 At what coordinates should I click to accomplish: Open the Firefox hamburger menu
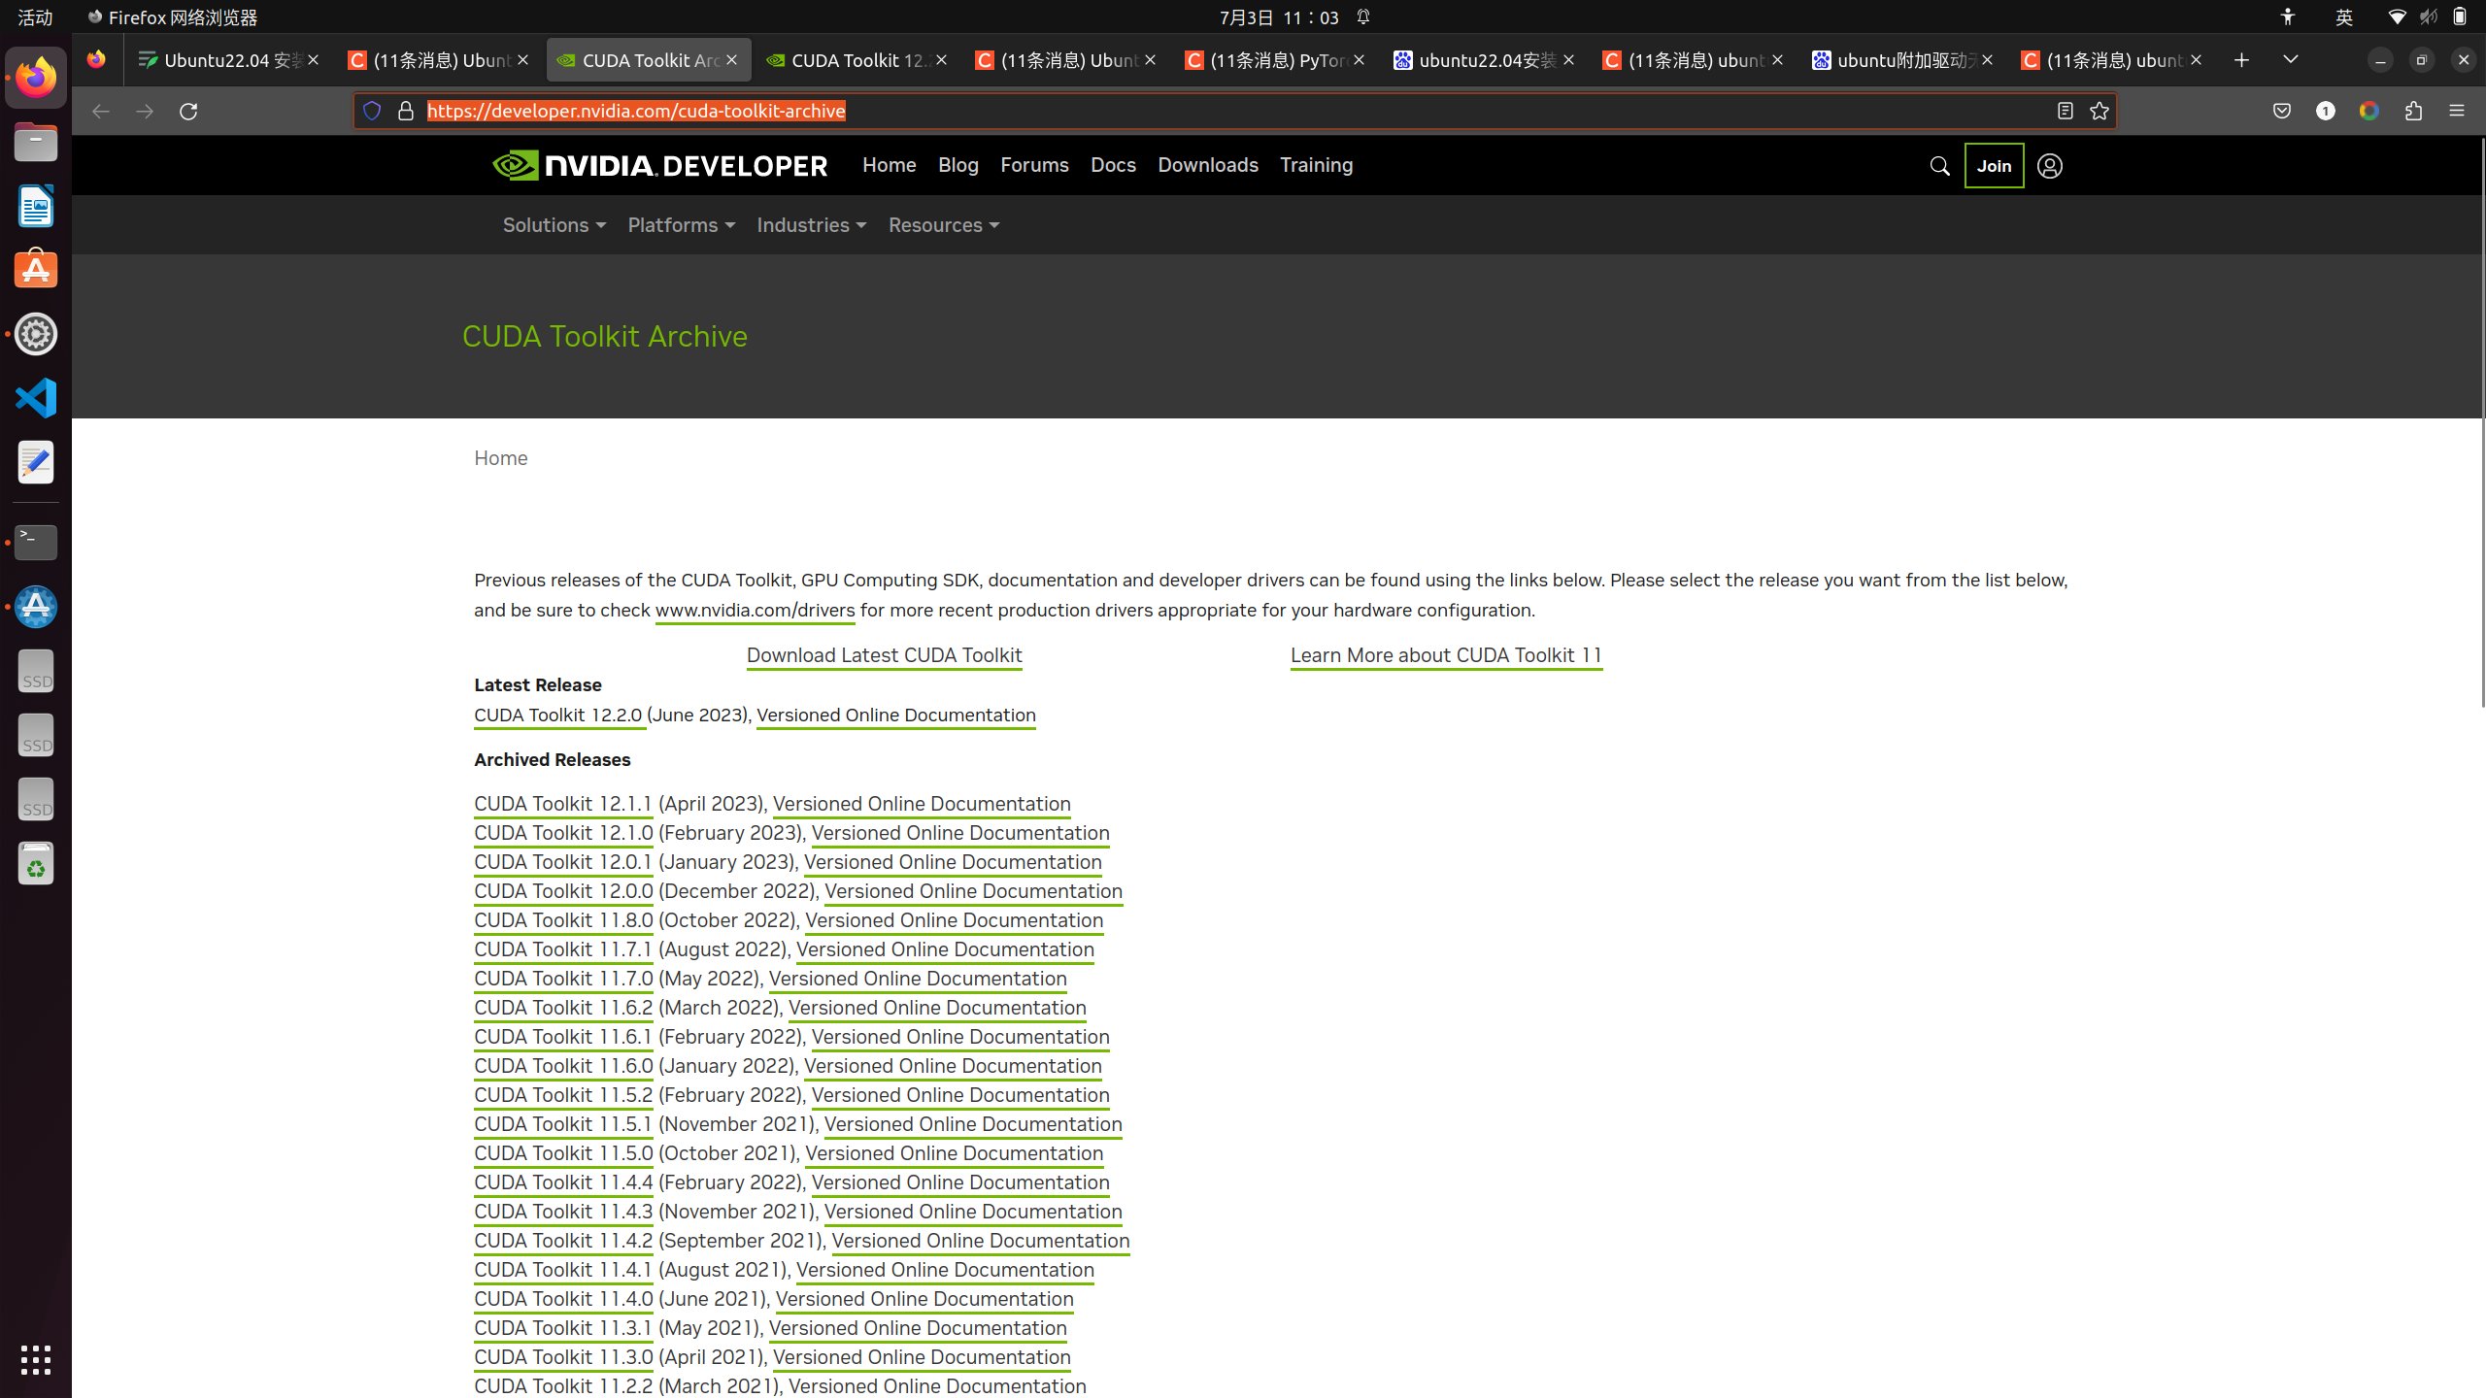point(2458,111)
